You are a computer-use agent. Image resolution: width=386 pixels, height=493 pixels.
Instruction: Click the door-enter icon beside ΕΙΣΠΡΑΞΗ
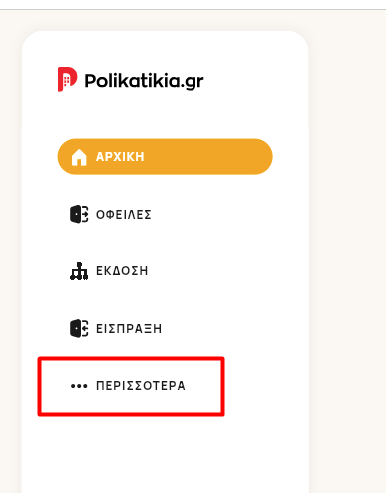pos(79,328)
